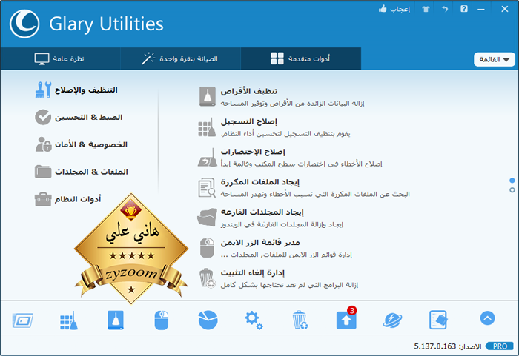
Task: Click the gray folder files icon
Action: 43,172
